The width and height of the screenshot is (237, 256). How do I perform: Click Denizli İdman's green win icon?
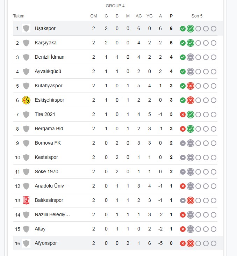pos(183,57)
